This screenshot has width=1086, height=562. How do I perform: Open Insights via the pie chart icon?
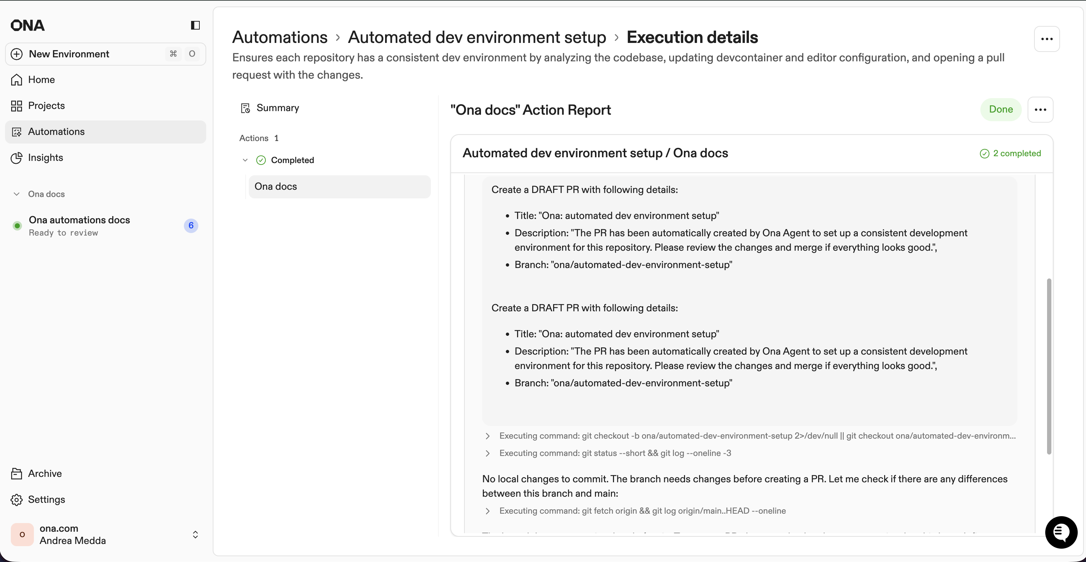pos(17,158)
